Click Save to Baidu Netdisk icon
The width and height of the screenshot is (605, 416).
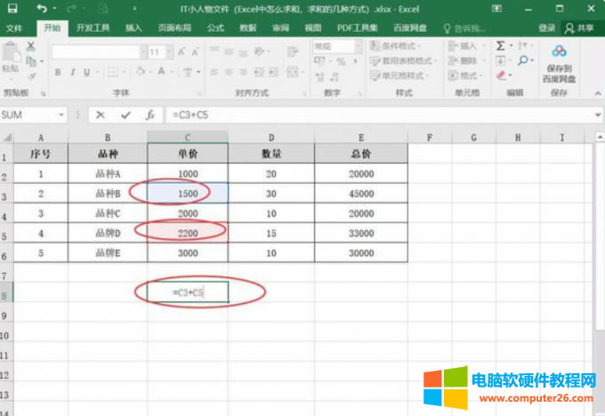[x=559, y=52]
